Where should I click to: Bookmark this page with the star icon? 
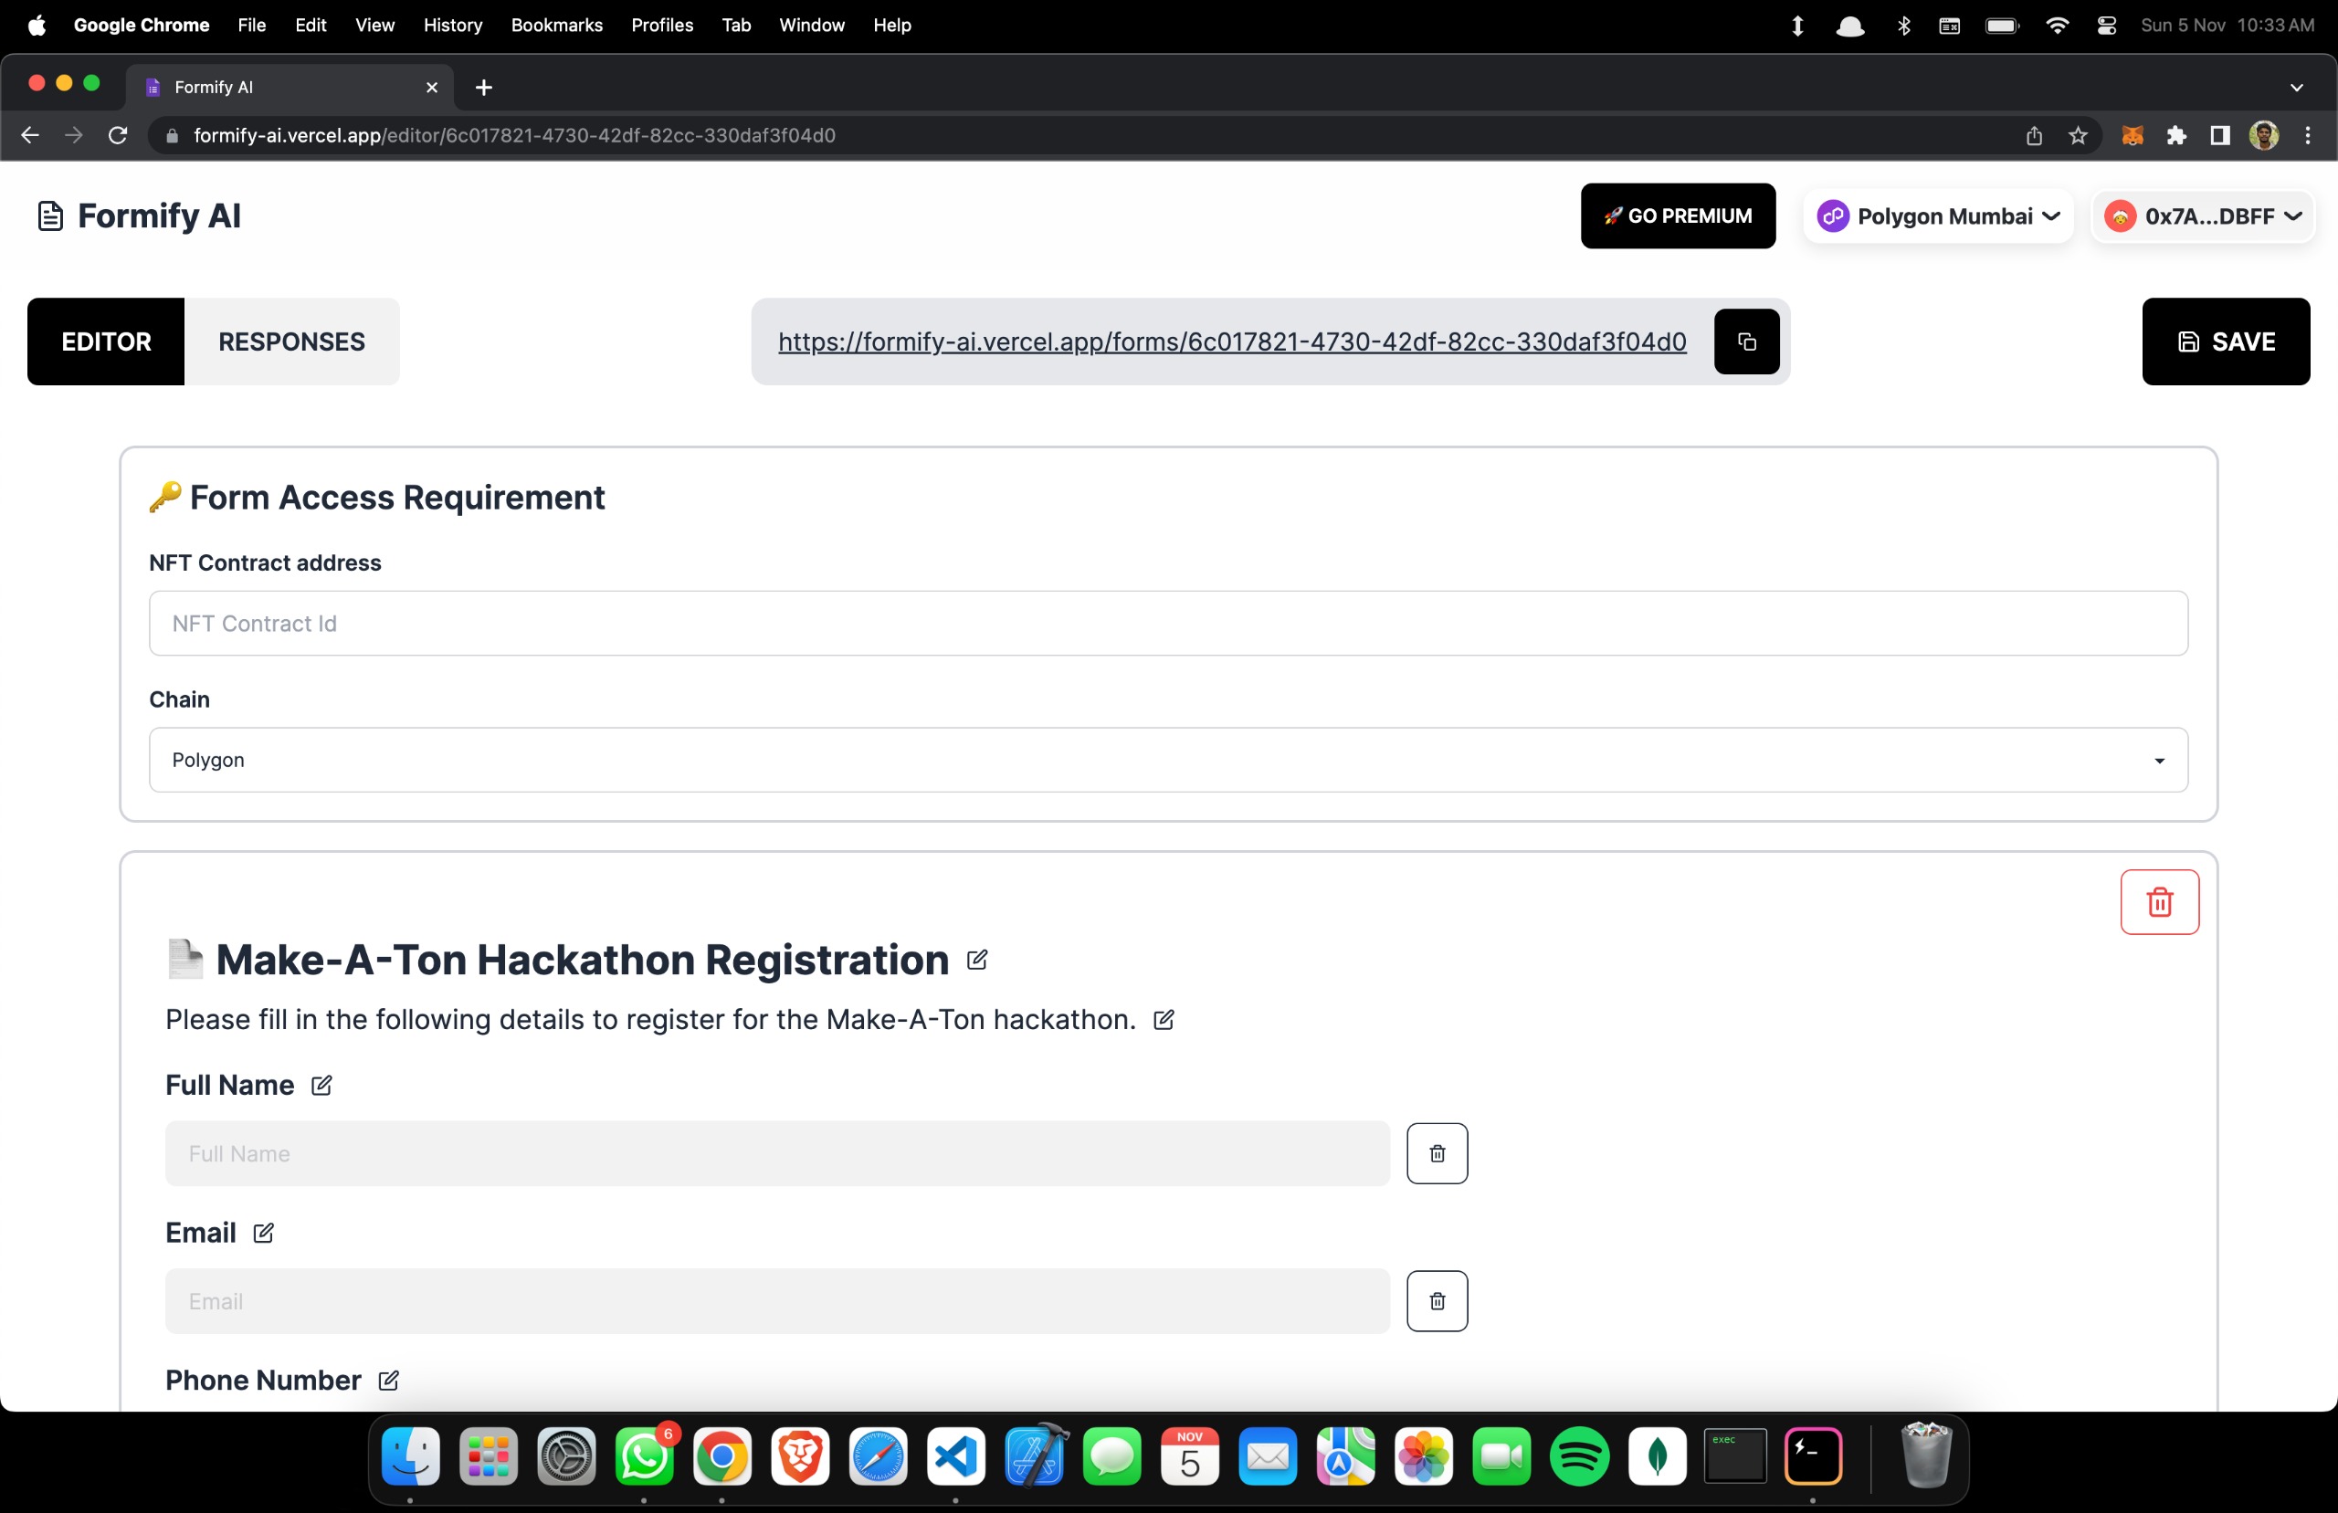coord(2077,135)
